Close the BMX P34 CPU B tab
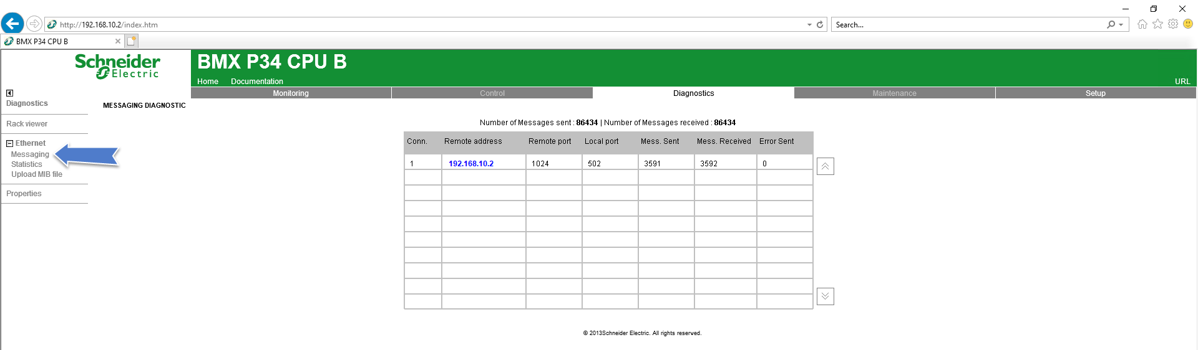The height and width of the screenshot is (350, 1198). (x=118, y=41)
